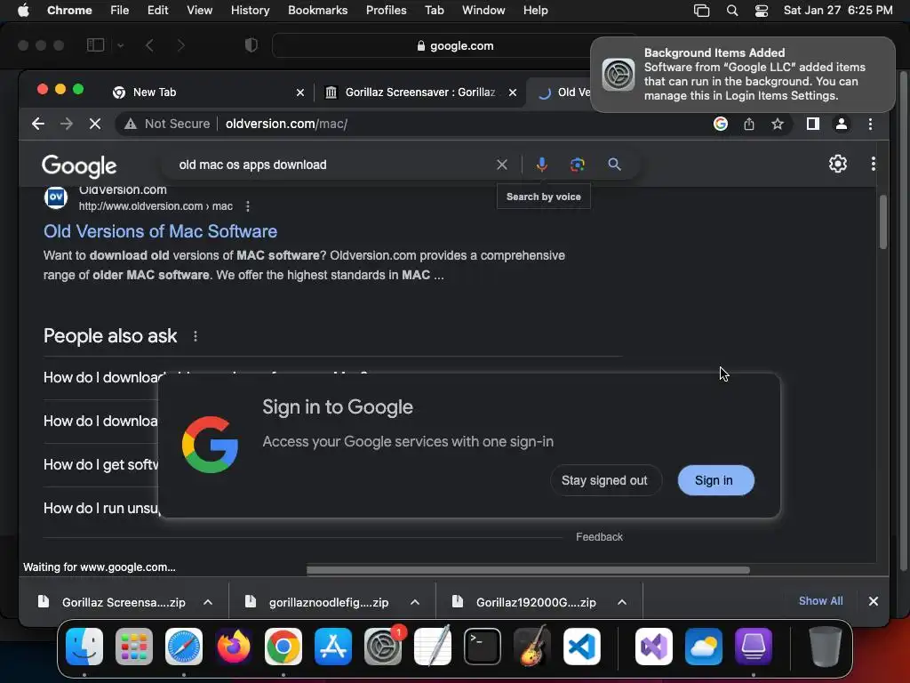910x683 pixels.
Task: Click the share page icon
Action: click(x=749, y=124)
